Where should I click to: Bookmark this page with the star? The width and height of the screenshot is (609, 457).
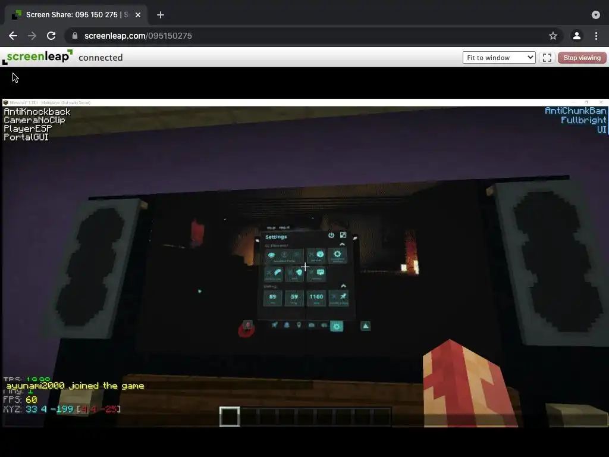[x=553, y=36]
